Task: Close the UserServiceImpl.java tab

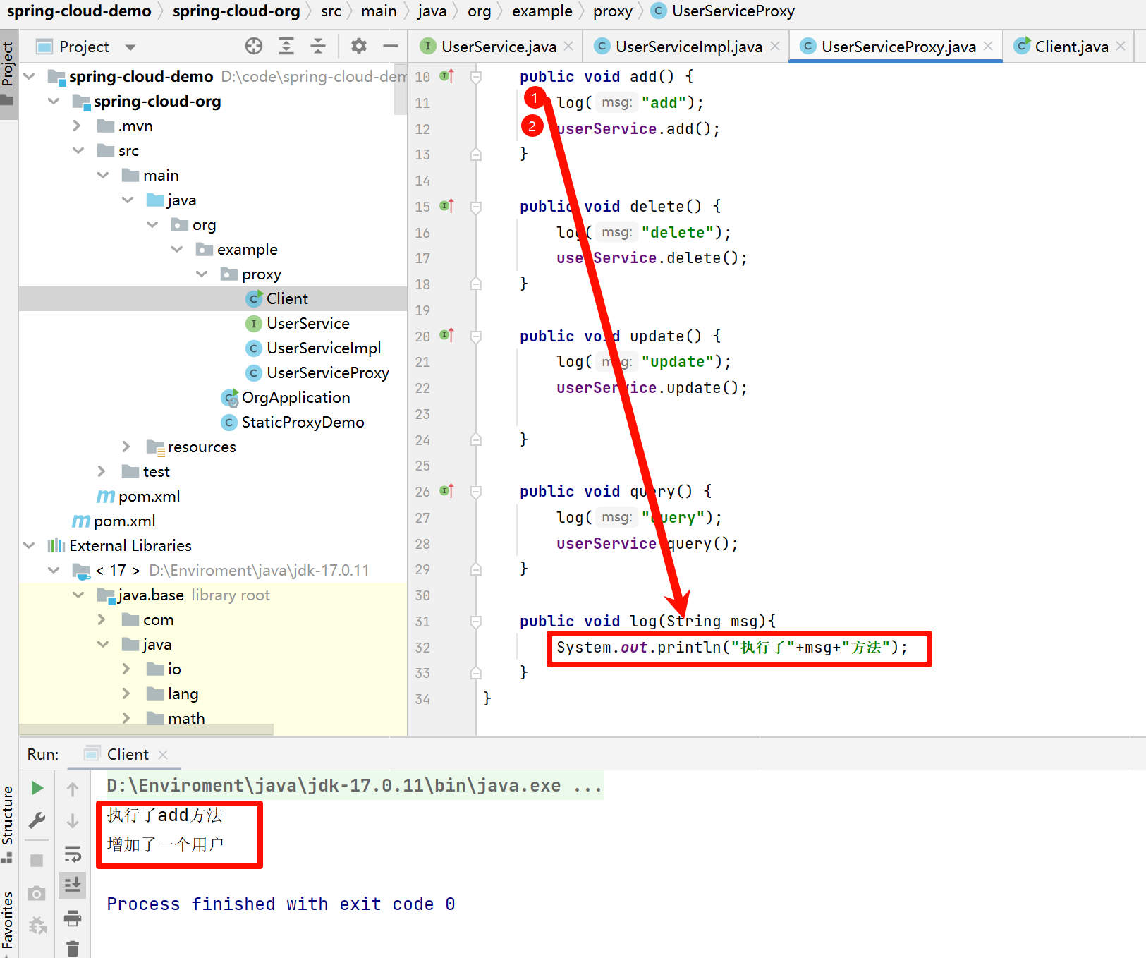Action: (775, 46)
